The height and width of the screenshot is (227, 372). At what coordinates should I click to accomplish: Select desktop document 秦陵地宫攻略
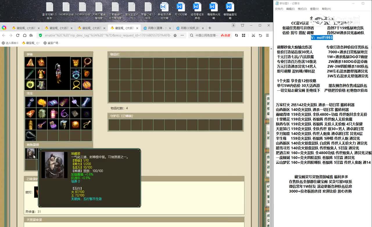(230, 11)
